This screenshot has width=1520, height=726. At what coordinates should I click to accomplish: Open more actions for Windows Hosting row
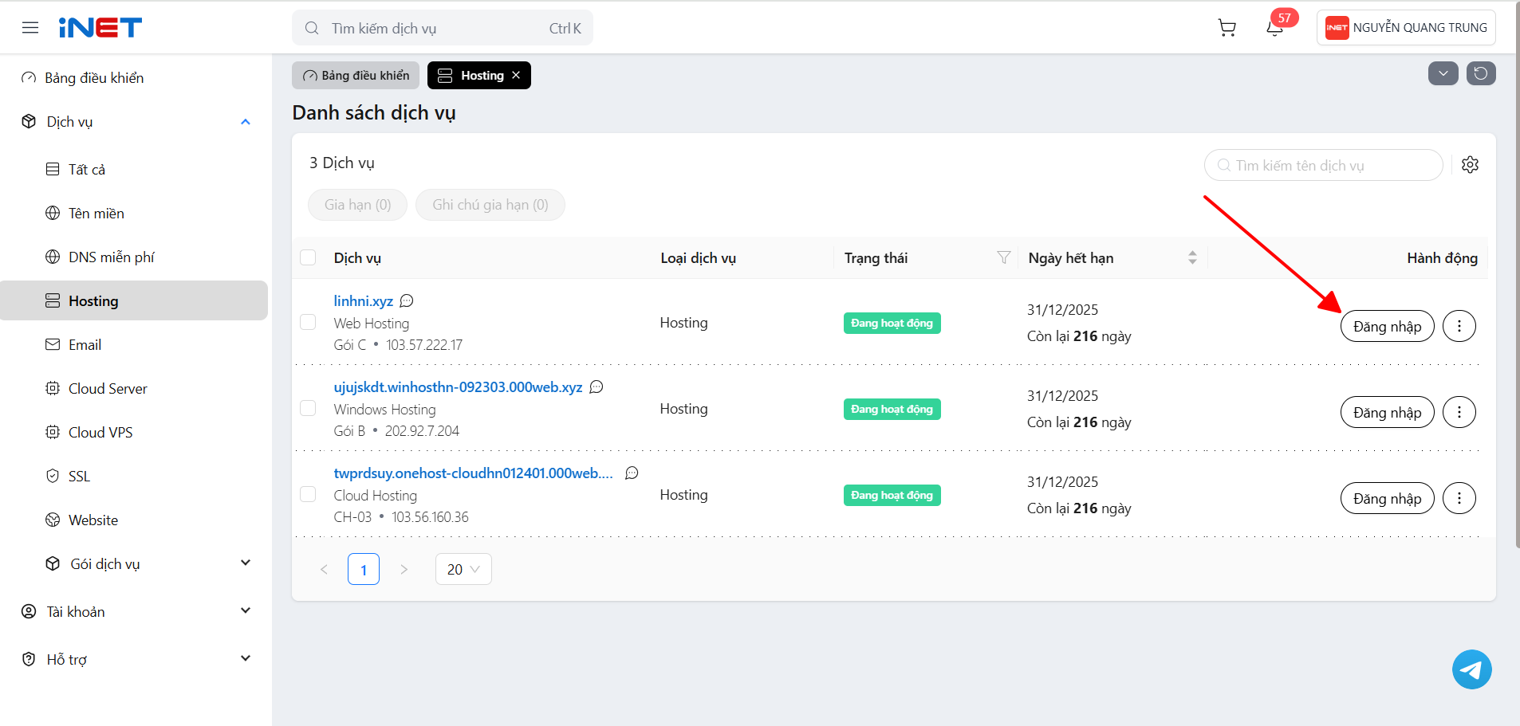click(1459, 412)
